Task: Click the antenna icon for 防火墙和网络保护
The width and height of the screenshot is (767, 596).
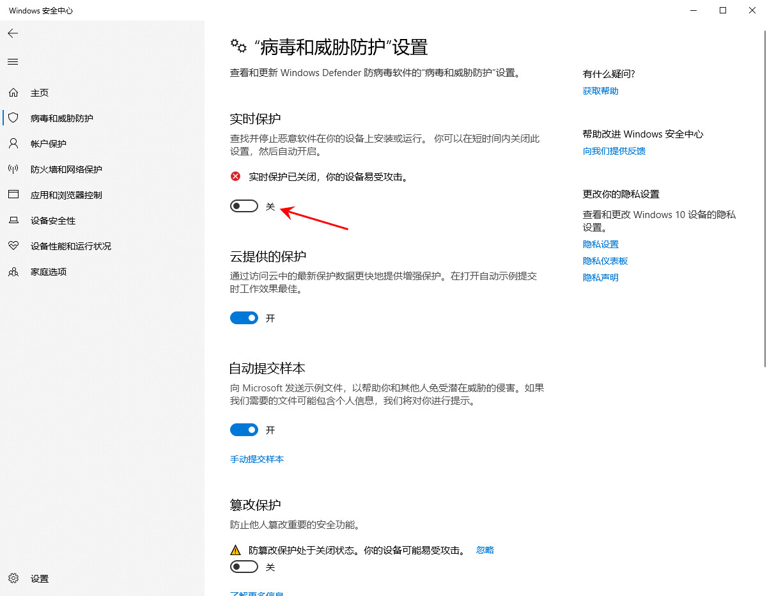Action: [13, 169]
